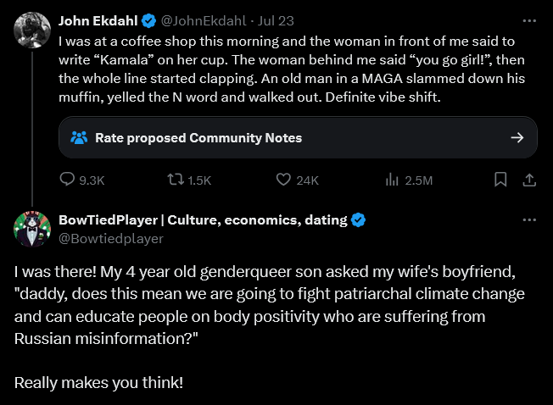The height and width of the screenshot is (405, 553).
Task: Open the more options menu on John Ekdahl's tweet
Action: click(529, 21)
